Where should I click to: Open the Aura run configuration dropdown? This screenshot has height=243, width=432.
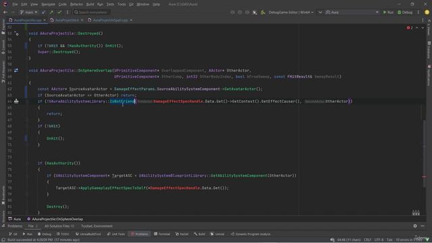(x=352, y=12)
